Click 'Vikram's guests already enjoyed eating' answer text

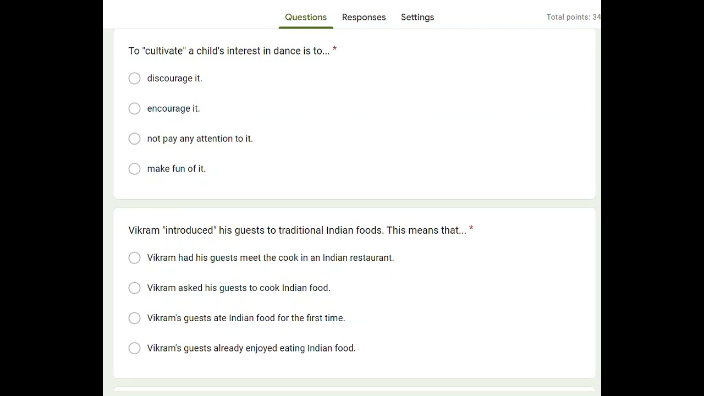tap(251, 348)
